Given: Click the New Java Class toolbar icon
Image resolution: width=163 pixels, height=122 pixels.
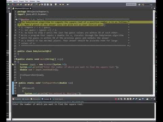Looking at the screenshot, I should [x=21, y=4].
